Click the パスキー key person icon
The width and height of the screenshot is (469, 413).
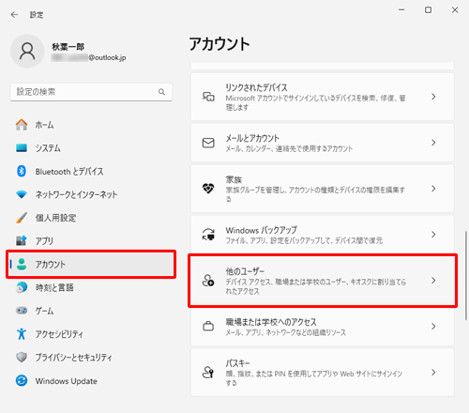[x=208, y=373]
